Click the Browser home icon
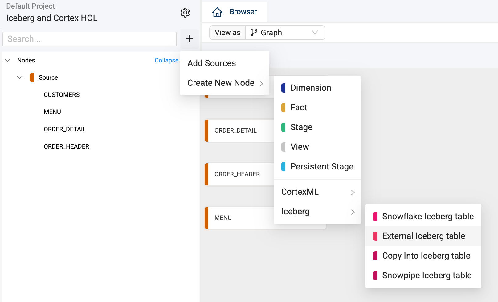 [x=217, y=12]
